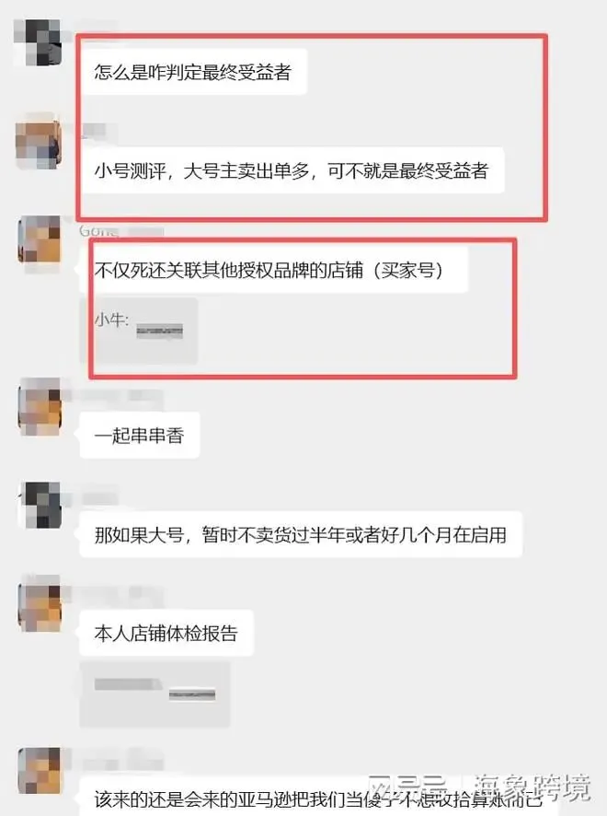The width and height of the screenshot is (607, 816).
Task: Tap the "本人店铺体检报告" message bubble
Action: point(166,633)
